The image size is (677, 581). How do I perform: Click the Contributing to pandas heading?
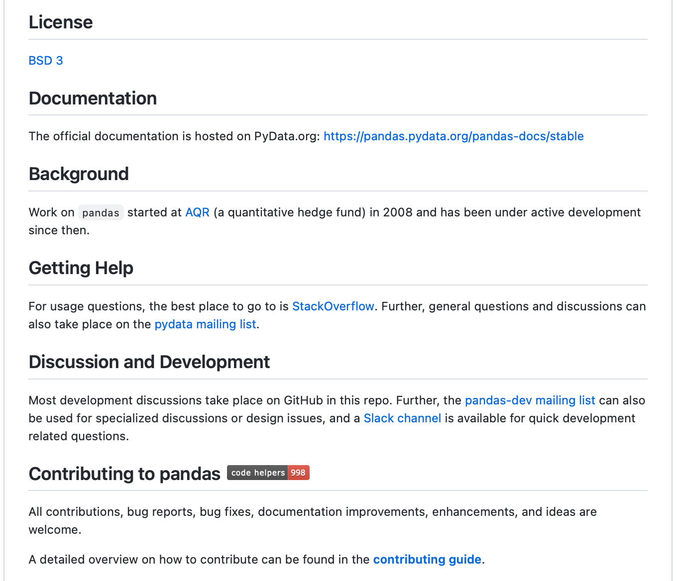pos(124,474)
